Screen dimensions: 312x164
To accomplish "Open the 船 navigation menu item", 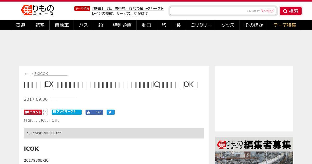I will tap(100, 25).
